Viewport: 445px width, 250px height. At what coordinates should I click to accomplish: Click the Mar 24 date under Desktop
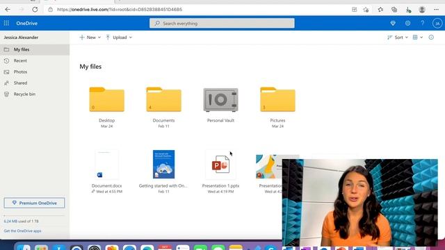tap(106, 126)
